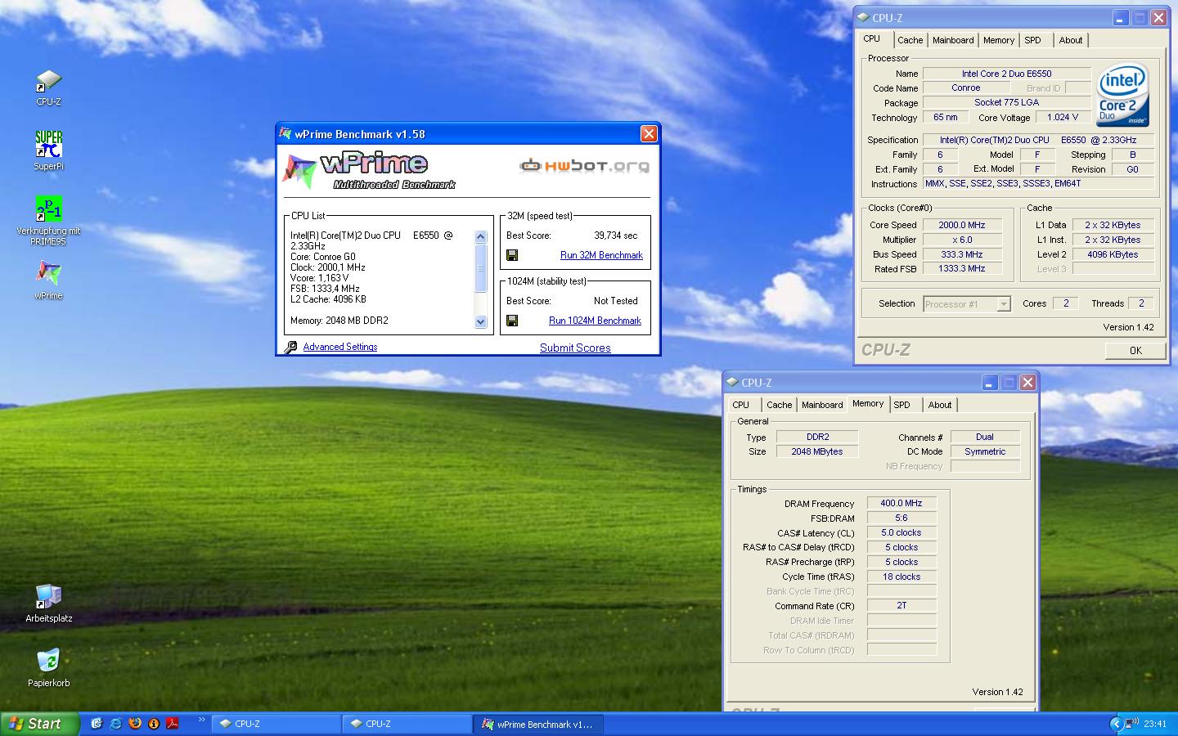Open Adobe Reader from quick launch
Screen dimensions: 1178x736
(173, 724)
